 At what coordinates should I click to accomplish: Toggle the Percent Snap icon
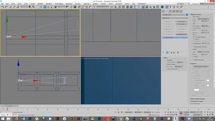(86, 7)
